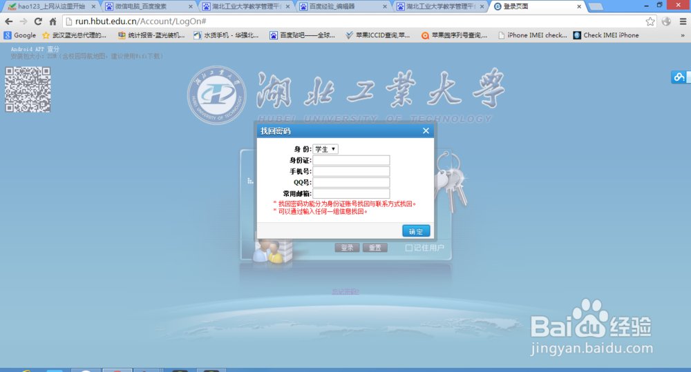Click the 登录 login button
Image resolution: width=691 pixels, height=372 pixels.
click(348, 248)
